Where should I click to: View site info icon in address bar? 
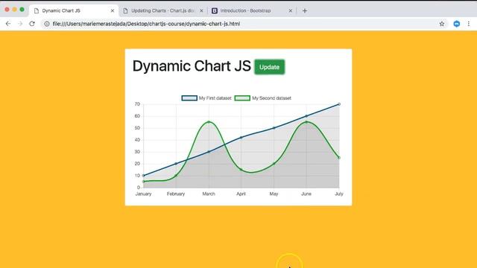(47, 24)
